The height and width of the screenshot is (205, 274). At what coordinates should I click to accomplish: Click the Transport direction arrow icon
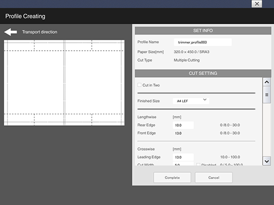[11, 32]
